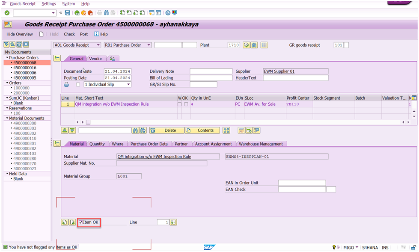
Task: Enable the print checkbox beside Individual Slip
Action: click(78, 84)
